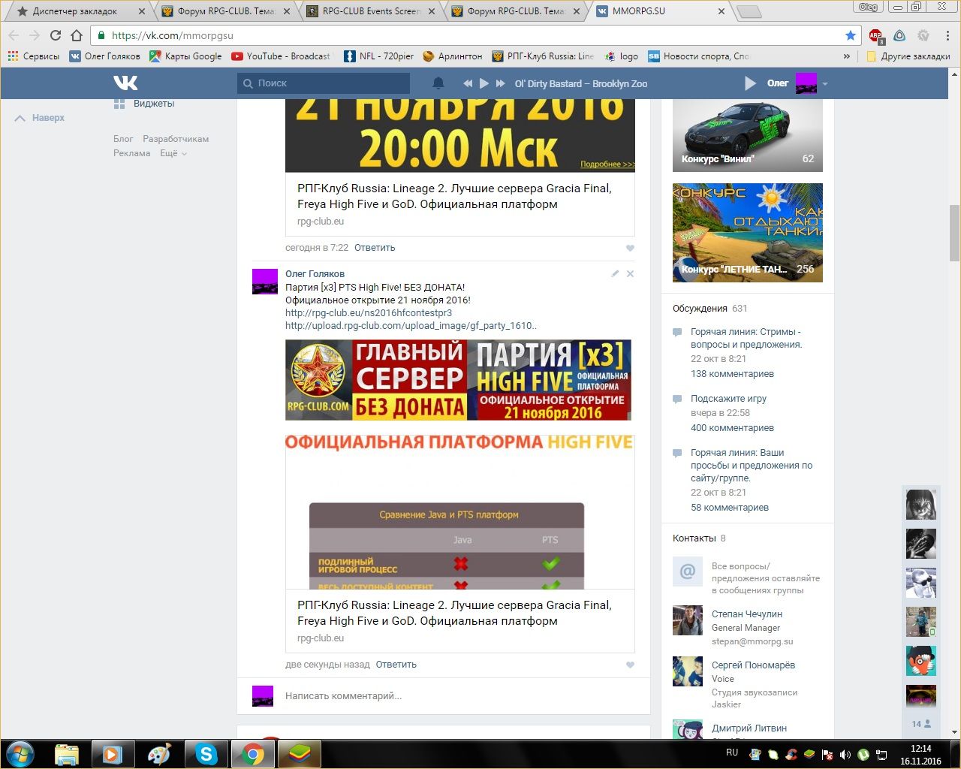Image resolution: width=961 pixels, height=769 pixels.
Task: Like the comment posted две секунды назад
Action: [x=630, y=665]
